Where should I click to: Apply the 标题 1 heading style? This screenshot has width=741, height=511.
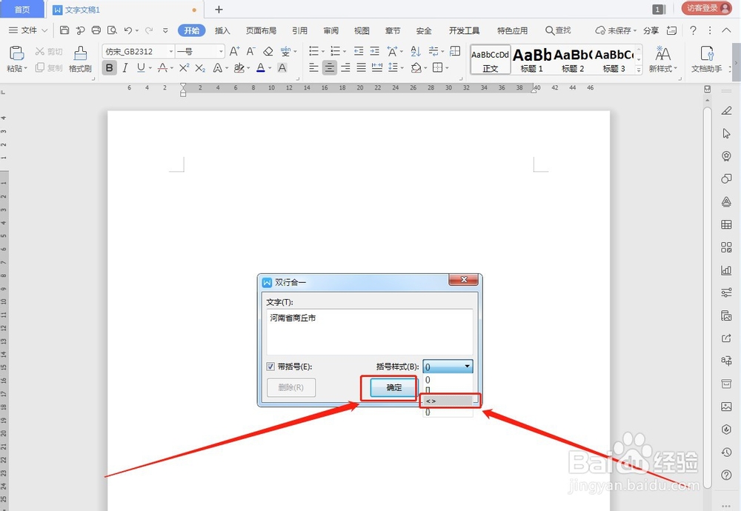tap(531, 59)
